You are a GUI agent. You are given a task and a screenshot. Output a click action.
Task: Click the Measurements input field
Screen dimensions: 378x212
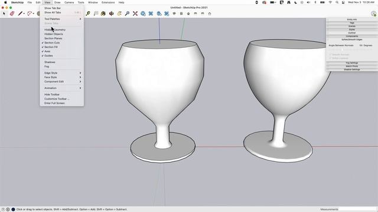pyautogui.click(x=357, y=210)
